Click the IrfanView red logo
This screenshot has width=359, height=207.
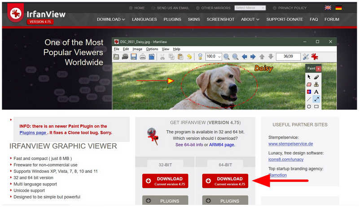16,13
